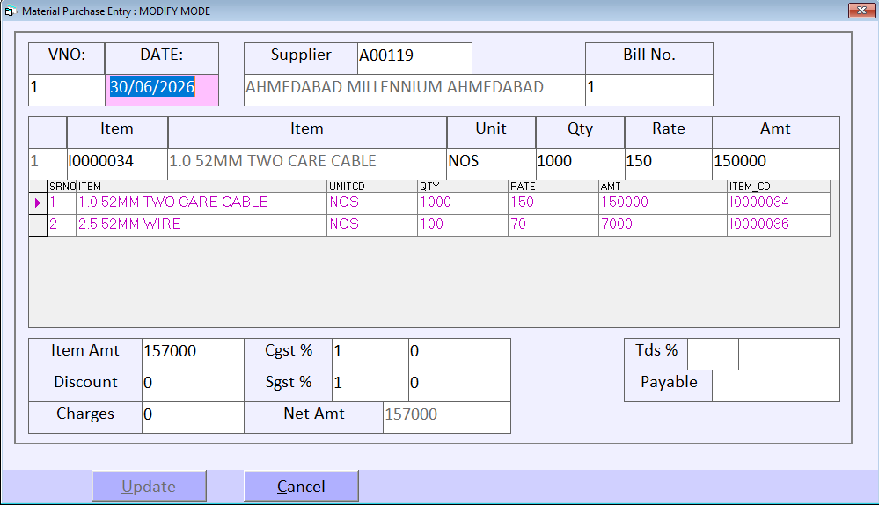Screen dimensions: 879x506
Task: Click grid AMT cell 7000
Action: tap(663, 224)
